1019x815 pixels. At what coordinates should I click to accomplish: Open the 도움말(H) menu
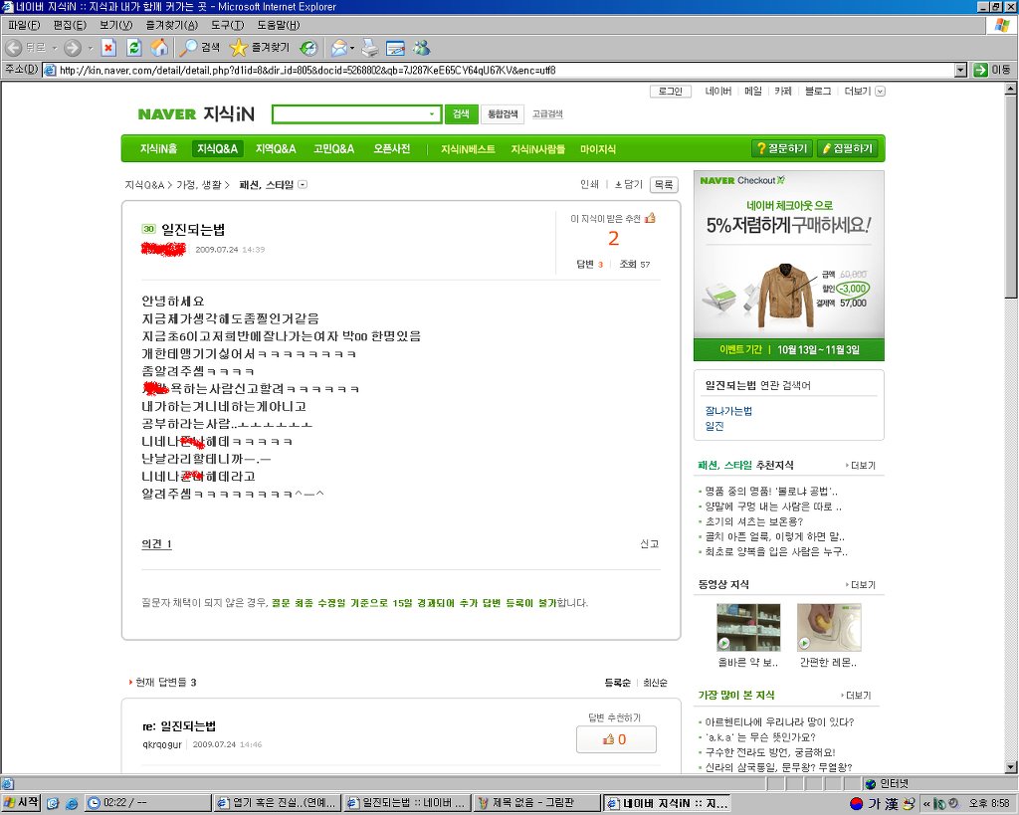279,25
